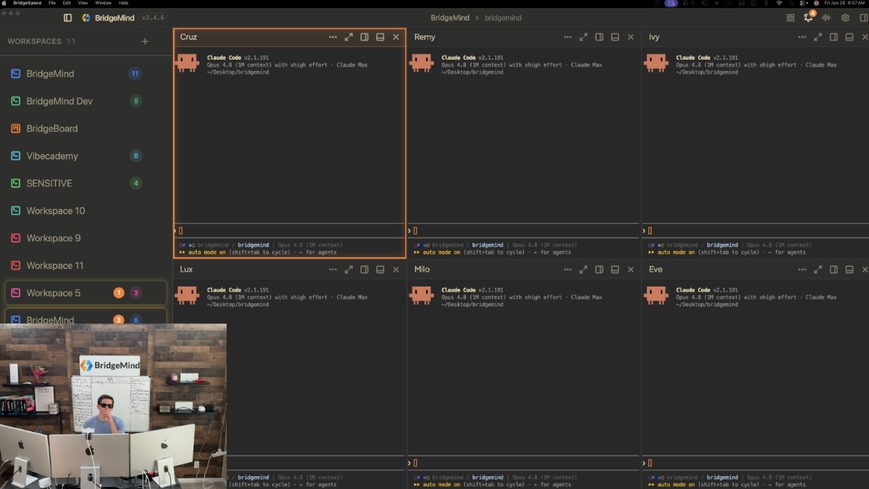Split the Lux pane to the right

click(x=365, y=270)
